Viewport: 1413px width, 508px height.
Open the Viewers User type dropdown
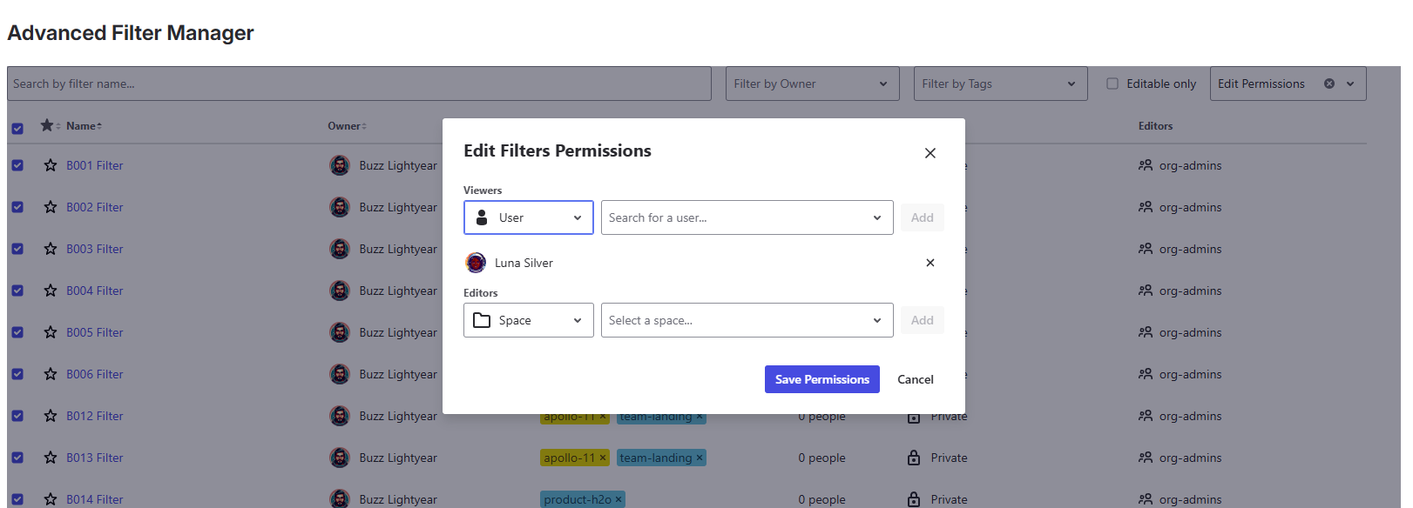(528, 217)
